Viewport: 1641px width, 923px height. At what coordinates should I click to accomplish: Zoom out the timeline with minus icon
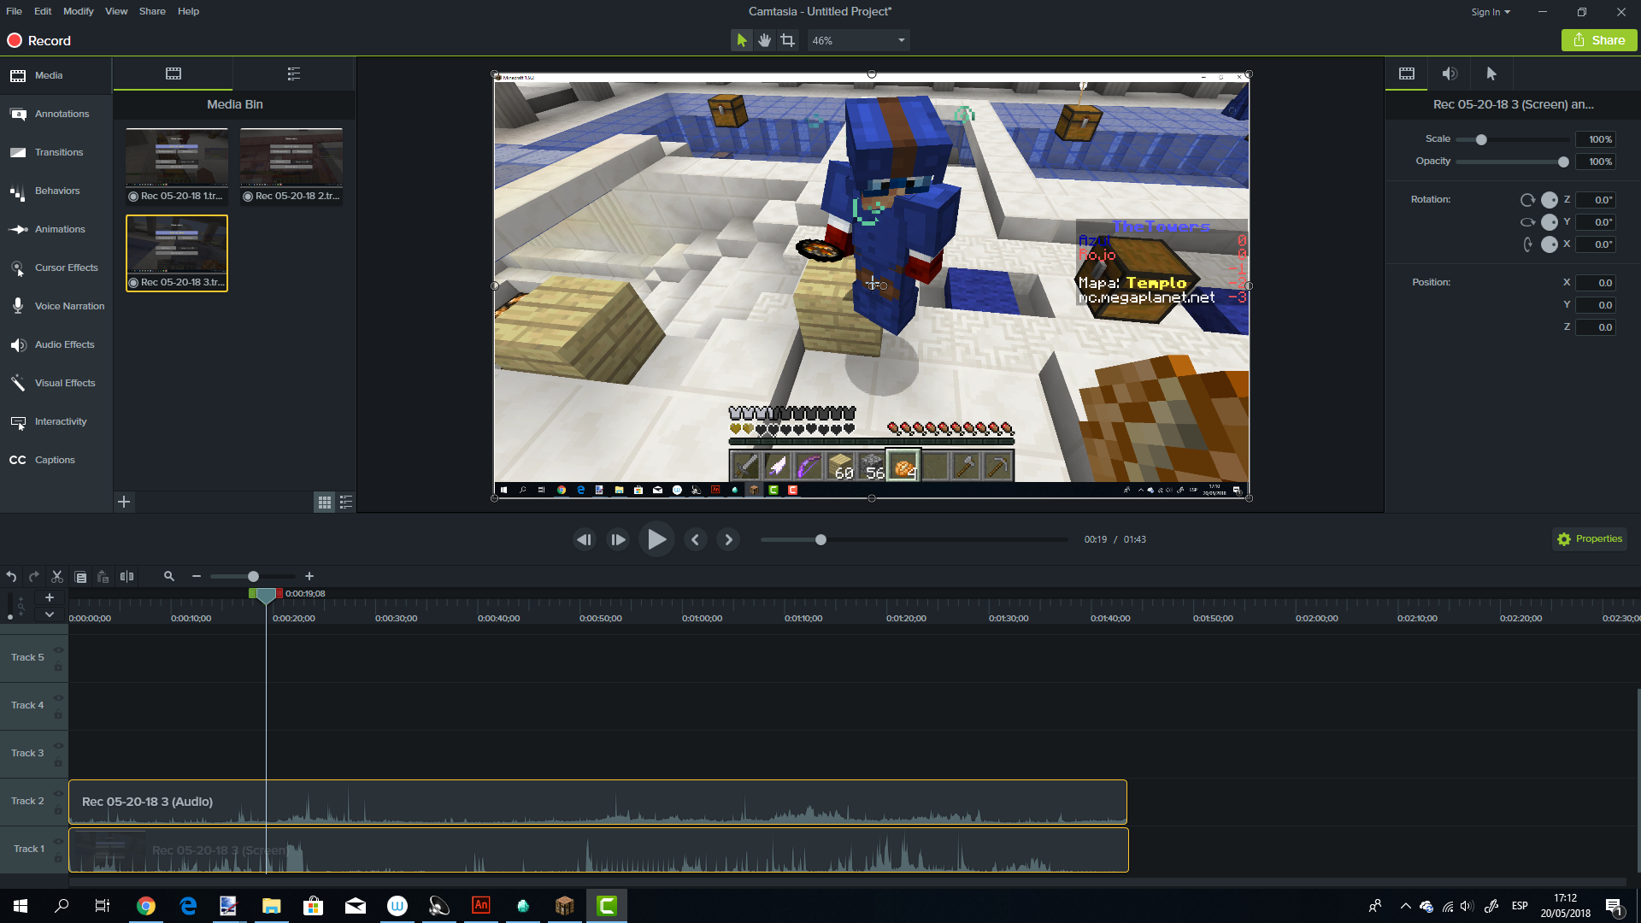tap(197, 577)
